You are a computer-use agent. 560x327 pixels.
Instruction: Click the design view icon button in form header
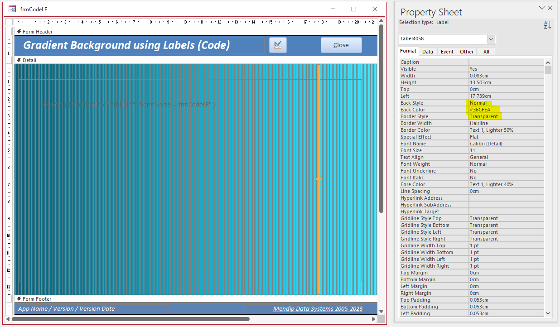tap(278, 45)
